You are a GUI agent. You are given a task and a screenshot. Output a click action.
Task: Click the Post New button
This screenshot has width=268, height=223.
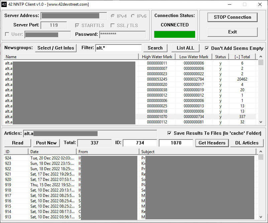coord(46,143)
